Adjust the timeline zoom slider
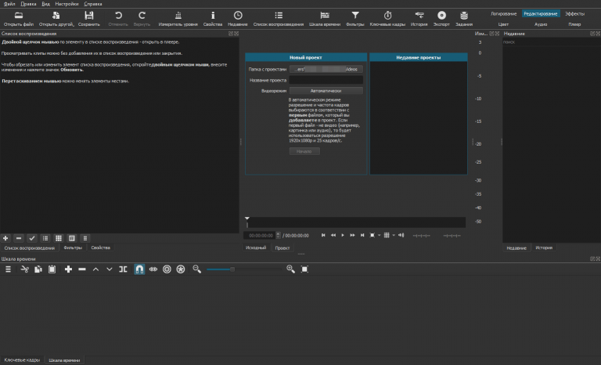601x365 pixels. point(244,269)
